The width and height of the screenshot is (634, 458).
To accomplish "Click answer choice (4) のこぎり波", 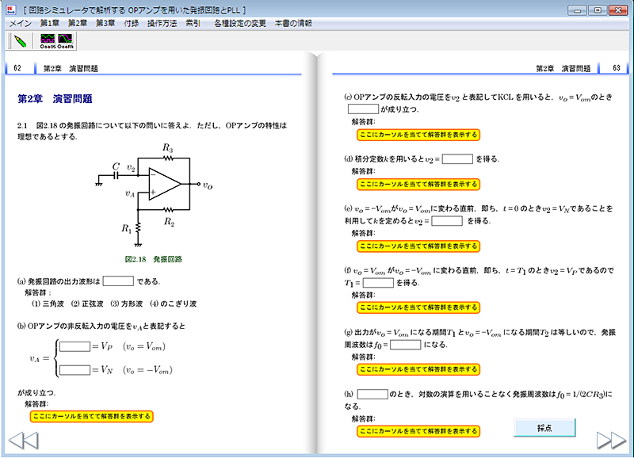I will pos(173,303).
